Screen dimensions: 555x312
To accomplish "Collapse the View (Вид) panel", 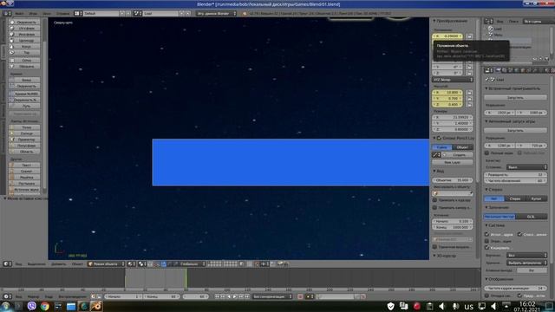I will coord(439,172).
